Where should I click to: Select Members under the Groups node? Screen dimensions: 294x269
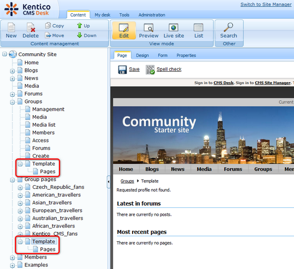click(43, 132)
